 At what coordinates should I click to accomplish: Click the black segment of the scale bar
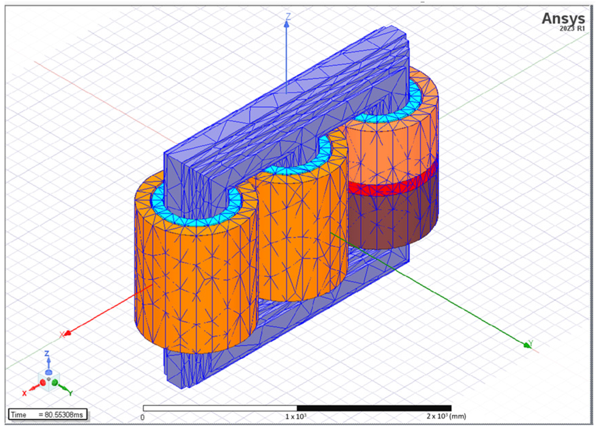pos(374,408)
